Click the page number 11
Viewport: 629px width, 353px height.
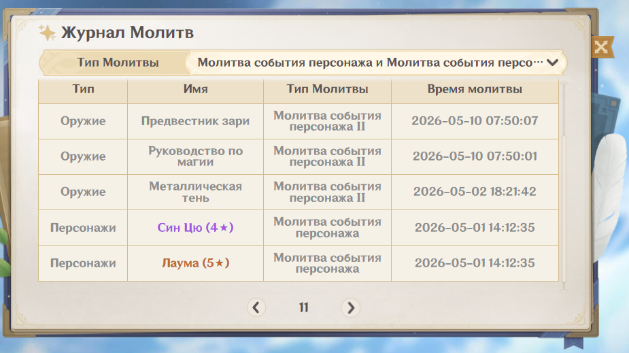[x=304, y=307]
